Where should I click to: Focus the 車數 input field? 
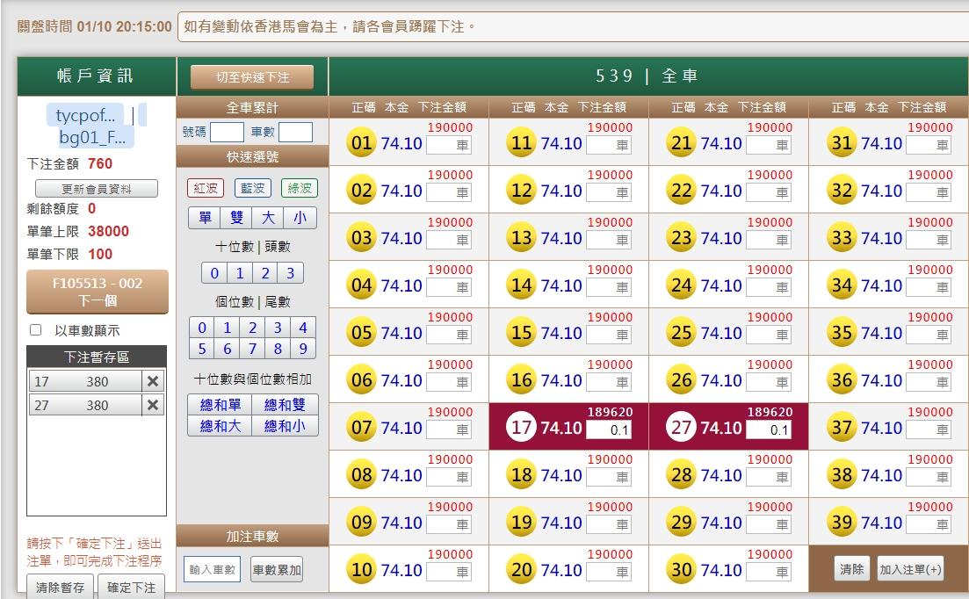pyautogui.click(x=295, y=132)
